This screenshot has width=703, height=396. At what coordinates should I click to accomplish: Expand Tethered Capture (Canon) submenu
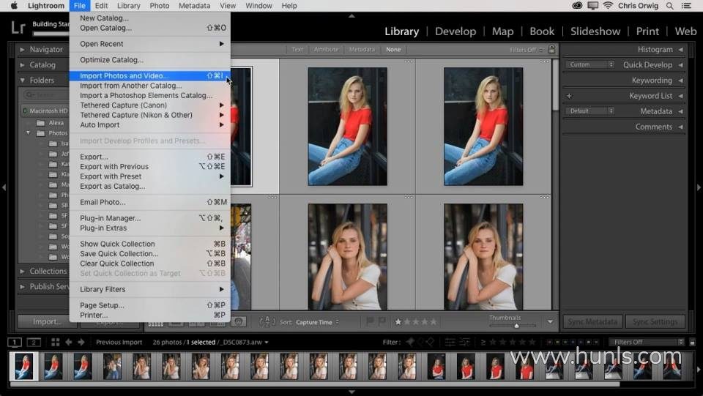149,105
